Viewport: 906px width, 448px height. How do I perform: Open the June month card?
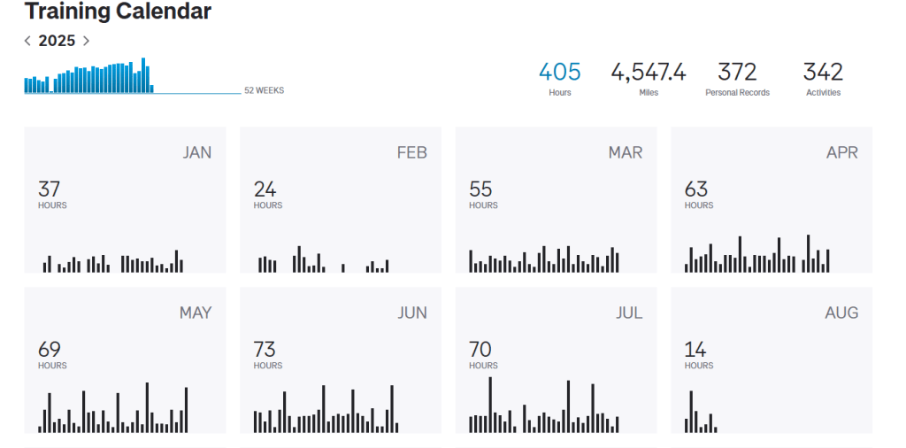[x=341, y=360]
